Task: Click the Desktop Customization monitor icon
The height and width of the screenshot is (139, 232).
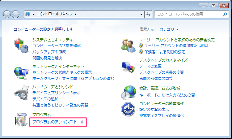Action: tap(128, 66)
